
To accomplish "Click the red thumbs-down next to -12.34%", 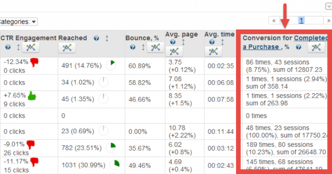I will click(x=35, y=62).
